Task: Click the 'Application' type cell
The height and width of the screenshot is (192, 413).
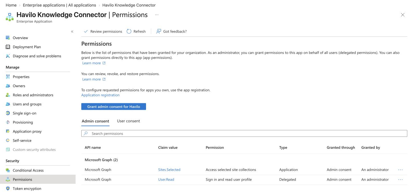Action: point(288,170)
